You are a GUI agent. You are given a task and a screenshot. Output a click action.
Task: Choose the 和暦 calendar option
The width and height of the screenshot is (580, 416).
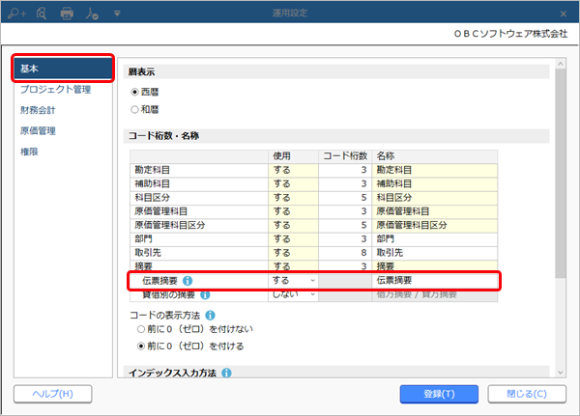135,109
